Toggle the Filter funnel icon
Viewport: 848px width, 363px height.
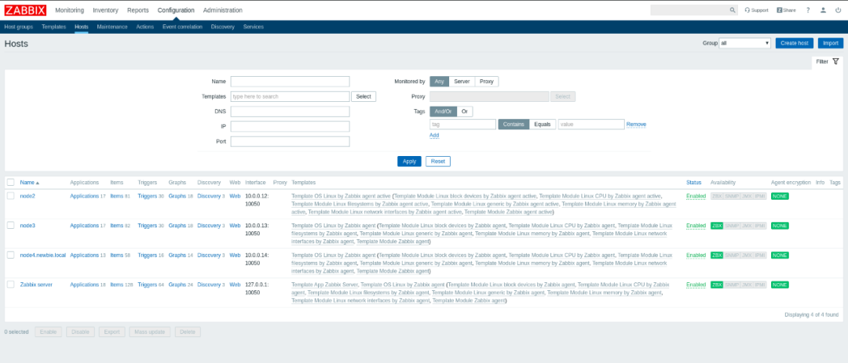tap(835, 62)
